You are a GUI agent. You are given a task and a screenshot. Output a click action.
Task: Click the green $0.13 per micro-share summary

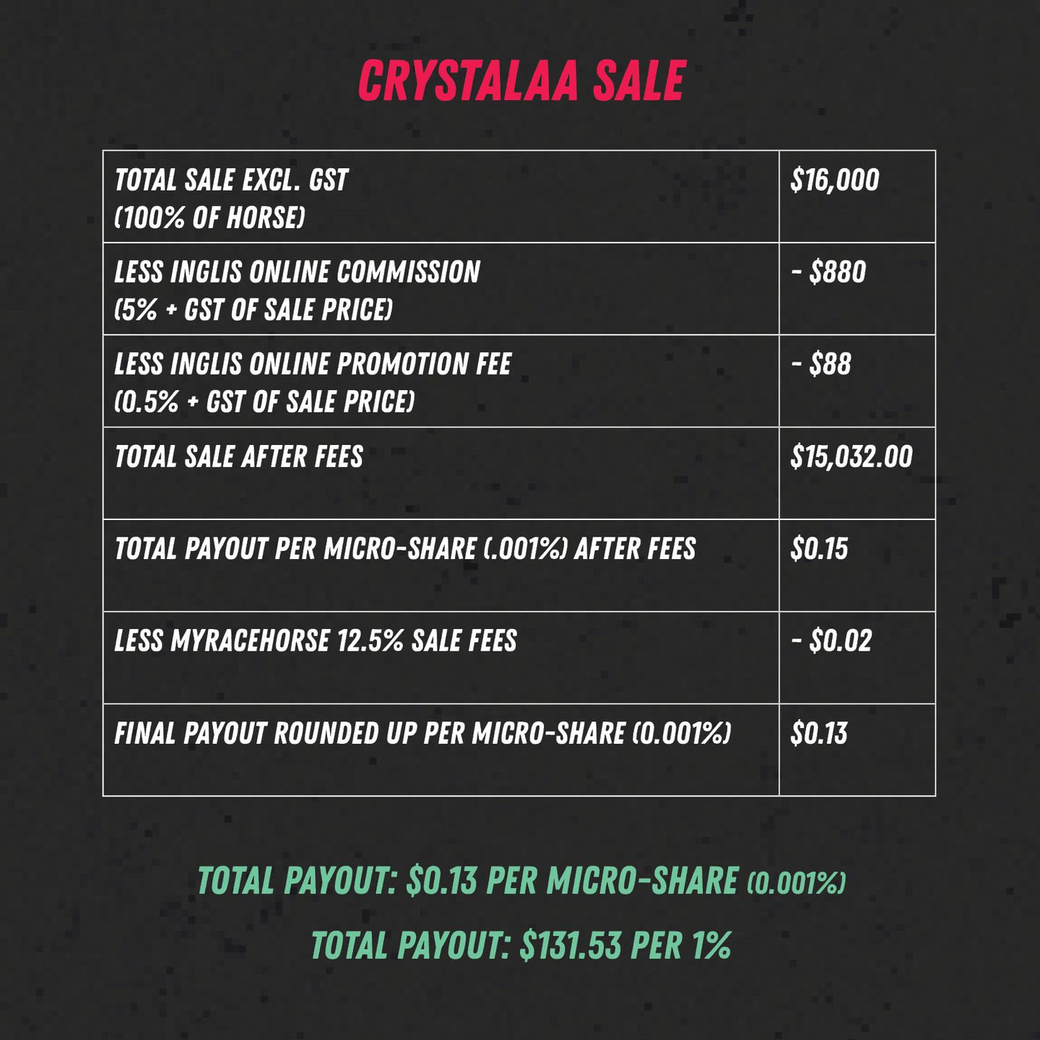click(521, 881)
